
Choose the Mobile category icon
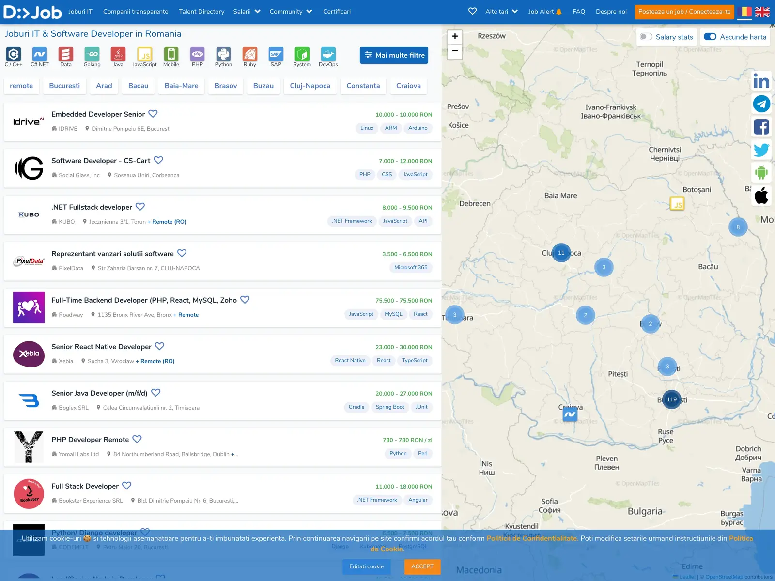point(171,54)
